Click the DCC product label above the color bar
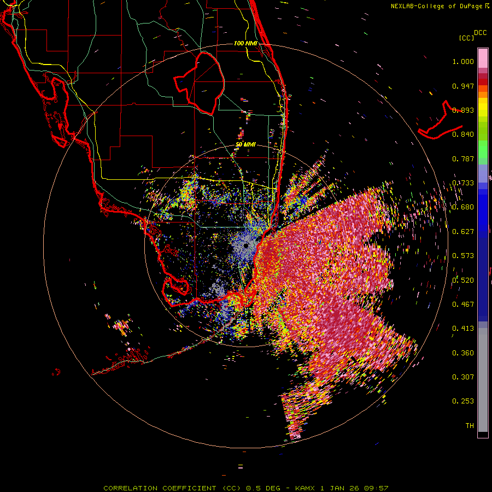The image size is (492, 492). coord(480,33)
